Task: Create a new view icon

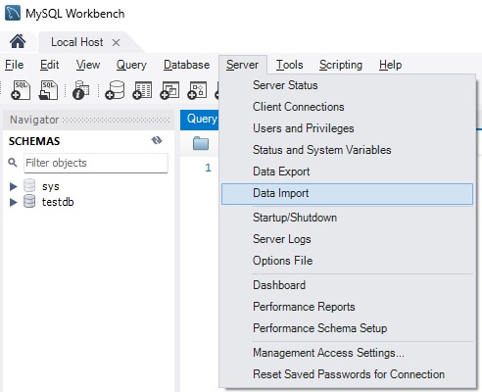Action: pos(169,90)
